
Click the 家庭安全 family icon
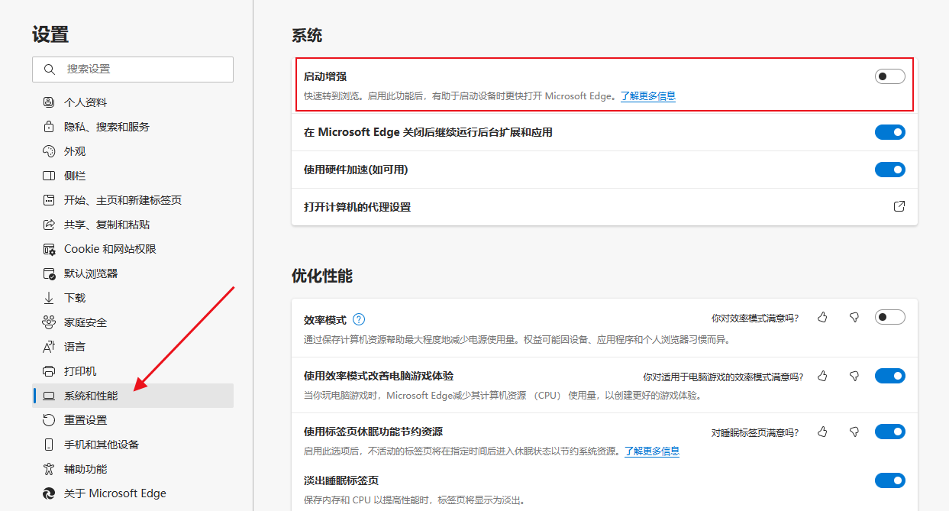point(49,322)
